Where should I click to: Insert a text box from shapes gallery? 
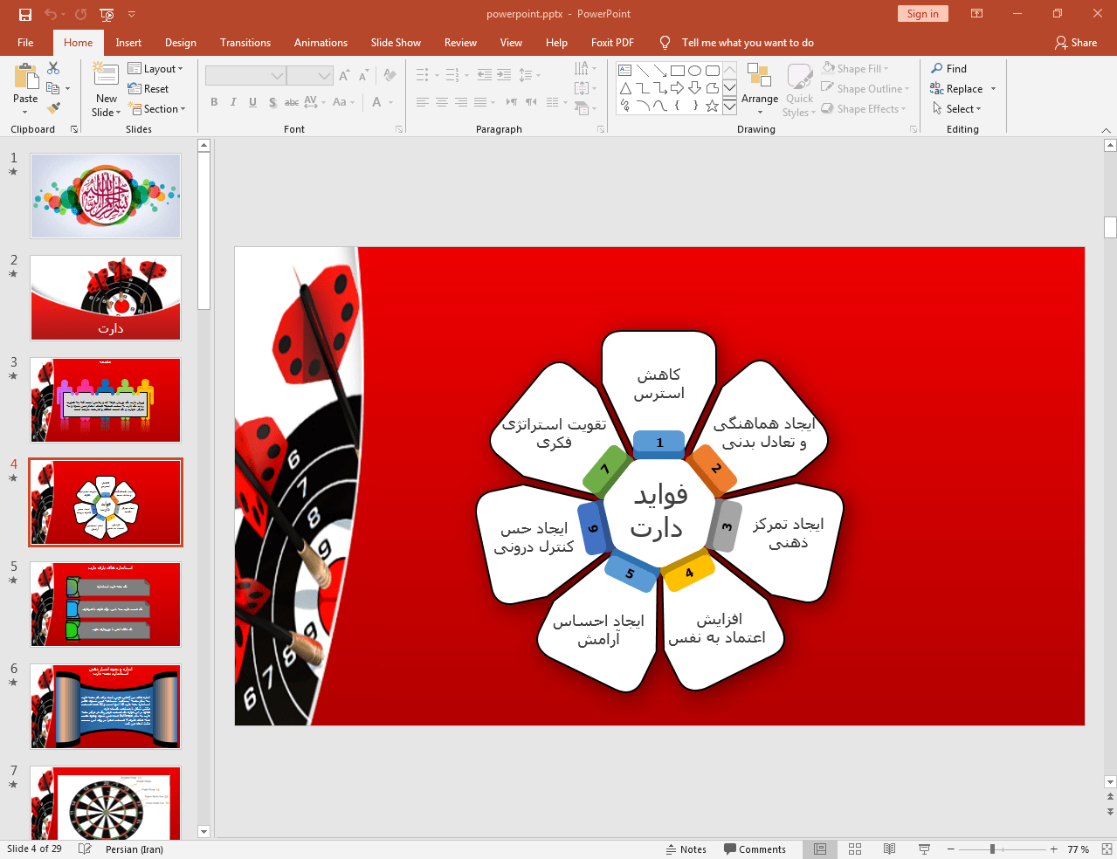[625, 71]
